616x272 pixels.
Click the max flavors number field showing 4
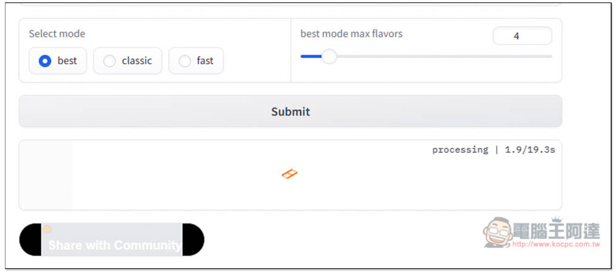click(x=522, y=36)
